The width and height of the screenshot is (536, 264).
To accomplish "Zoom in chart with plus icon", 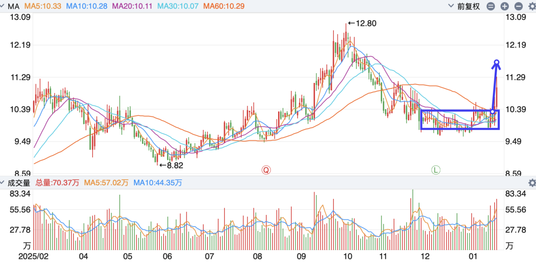I will (504, 6).
